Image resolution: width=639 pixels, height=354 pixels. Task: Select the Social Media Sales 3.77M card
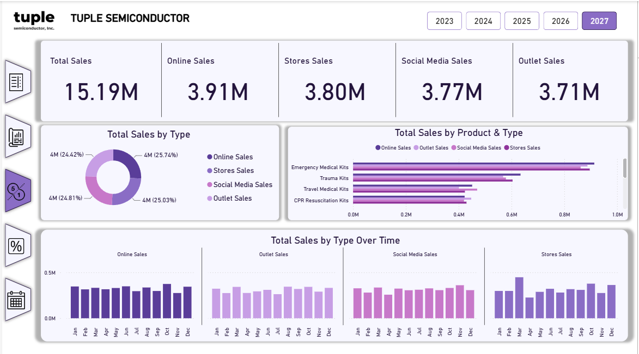tap(454, 80)
